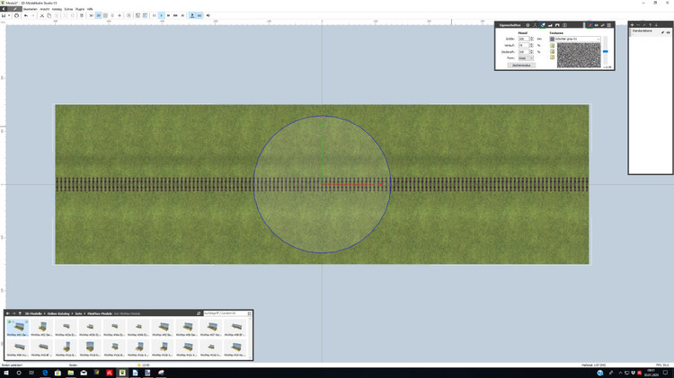The width and height of the screenshot is (674, 378).
Task: Select the paint brush icon in Eigenschaften
Action: 543,25
